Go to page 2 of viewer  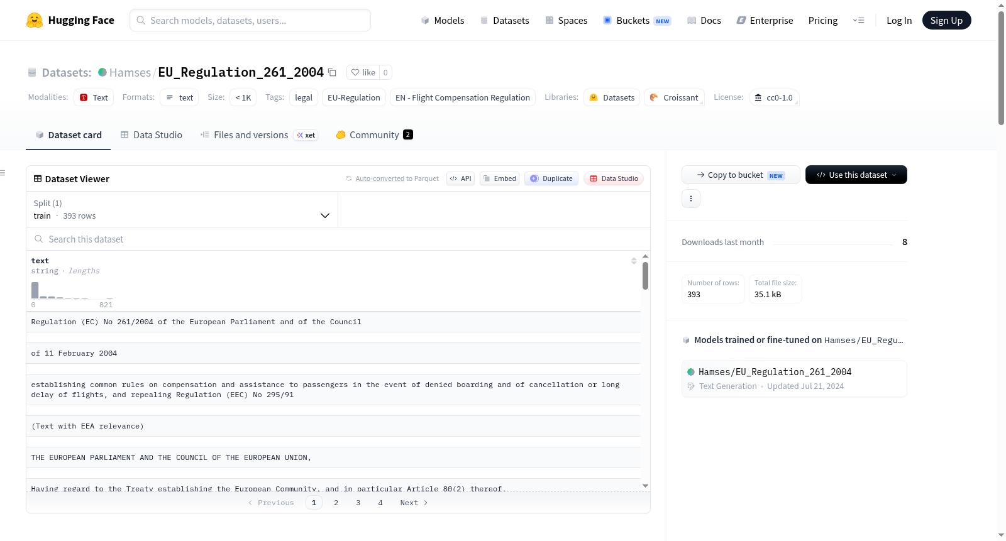tap(336, 503)
